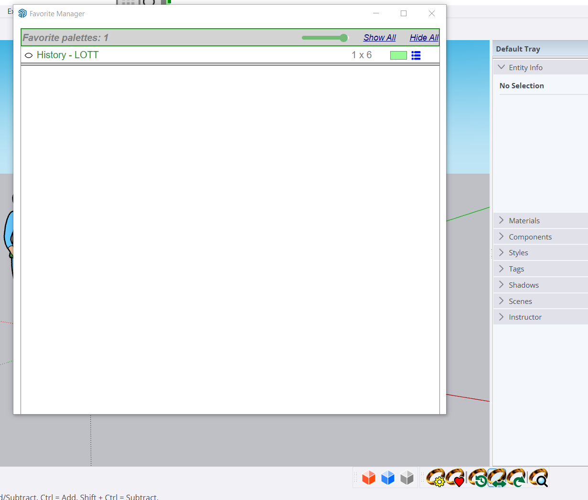Click the blue cube toolbar icon
The width and height of the screenshot is (588, 500).
(388, 478)
